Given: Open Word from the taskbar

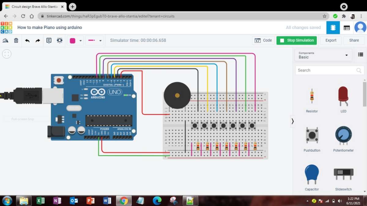Looking at the screenshot, I should 107,201.
